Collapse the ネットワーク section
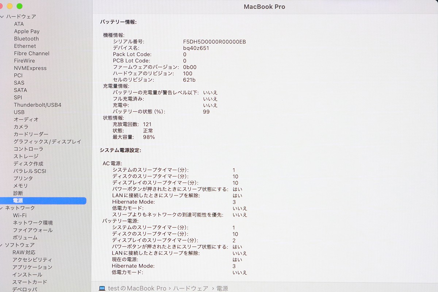Screen dimensions: 438x292 click(x=2, y=208)
